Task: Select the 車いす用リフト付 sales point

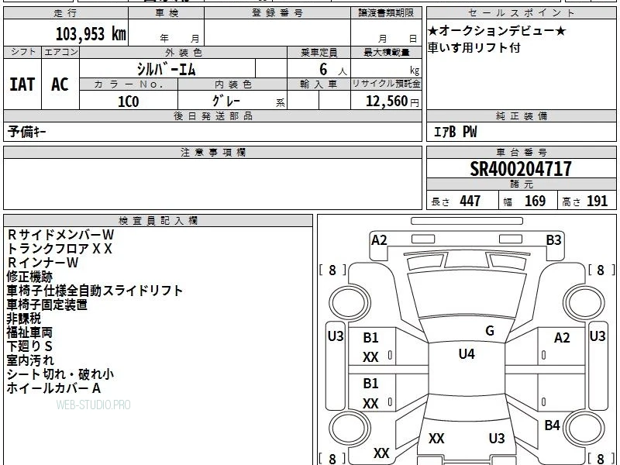Action: coord(474,48)
